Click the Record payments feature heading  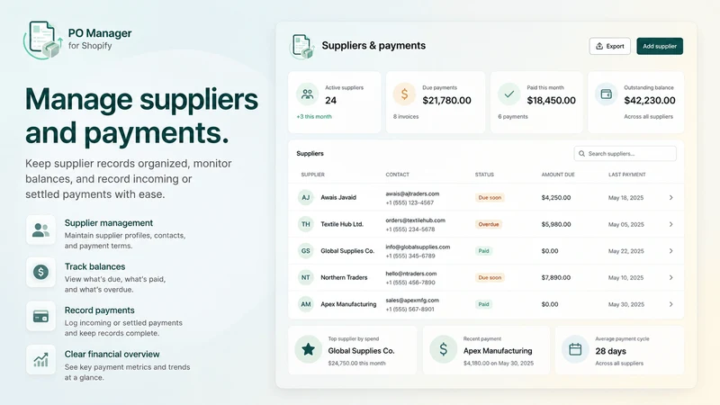coord(99,310)
